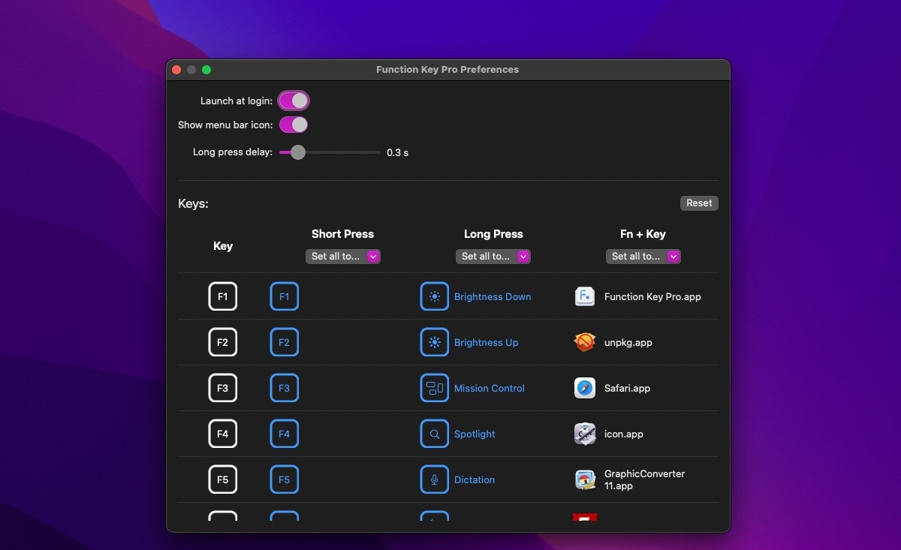The height and width of the screenshot is (550, 901).
Task: Select the blue F5 Short Press action
Action: click(284, 479)
